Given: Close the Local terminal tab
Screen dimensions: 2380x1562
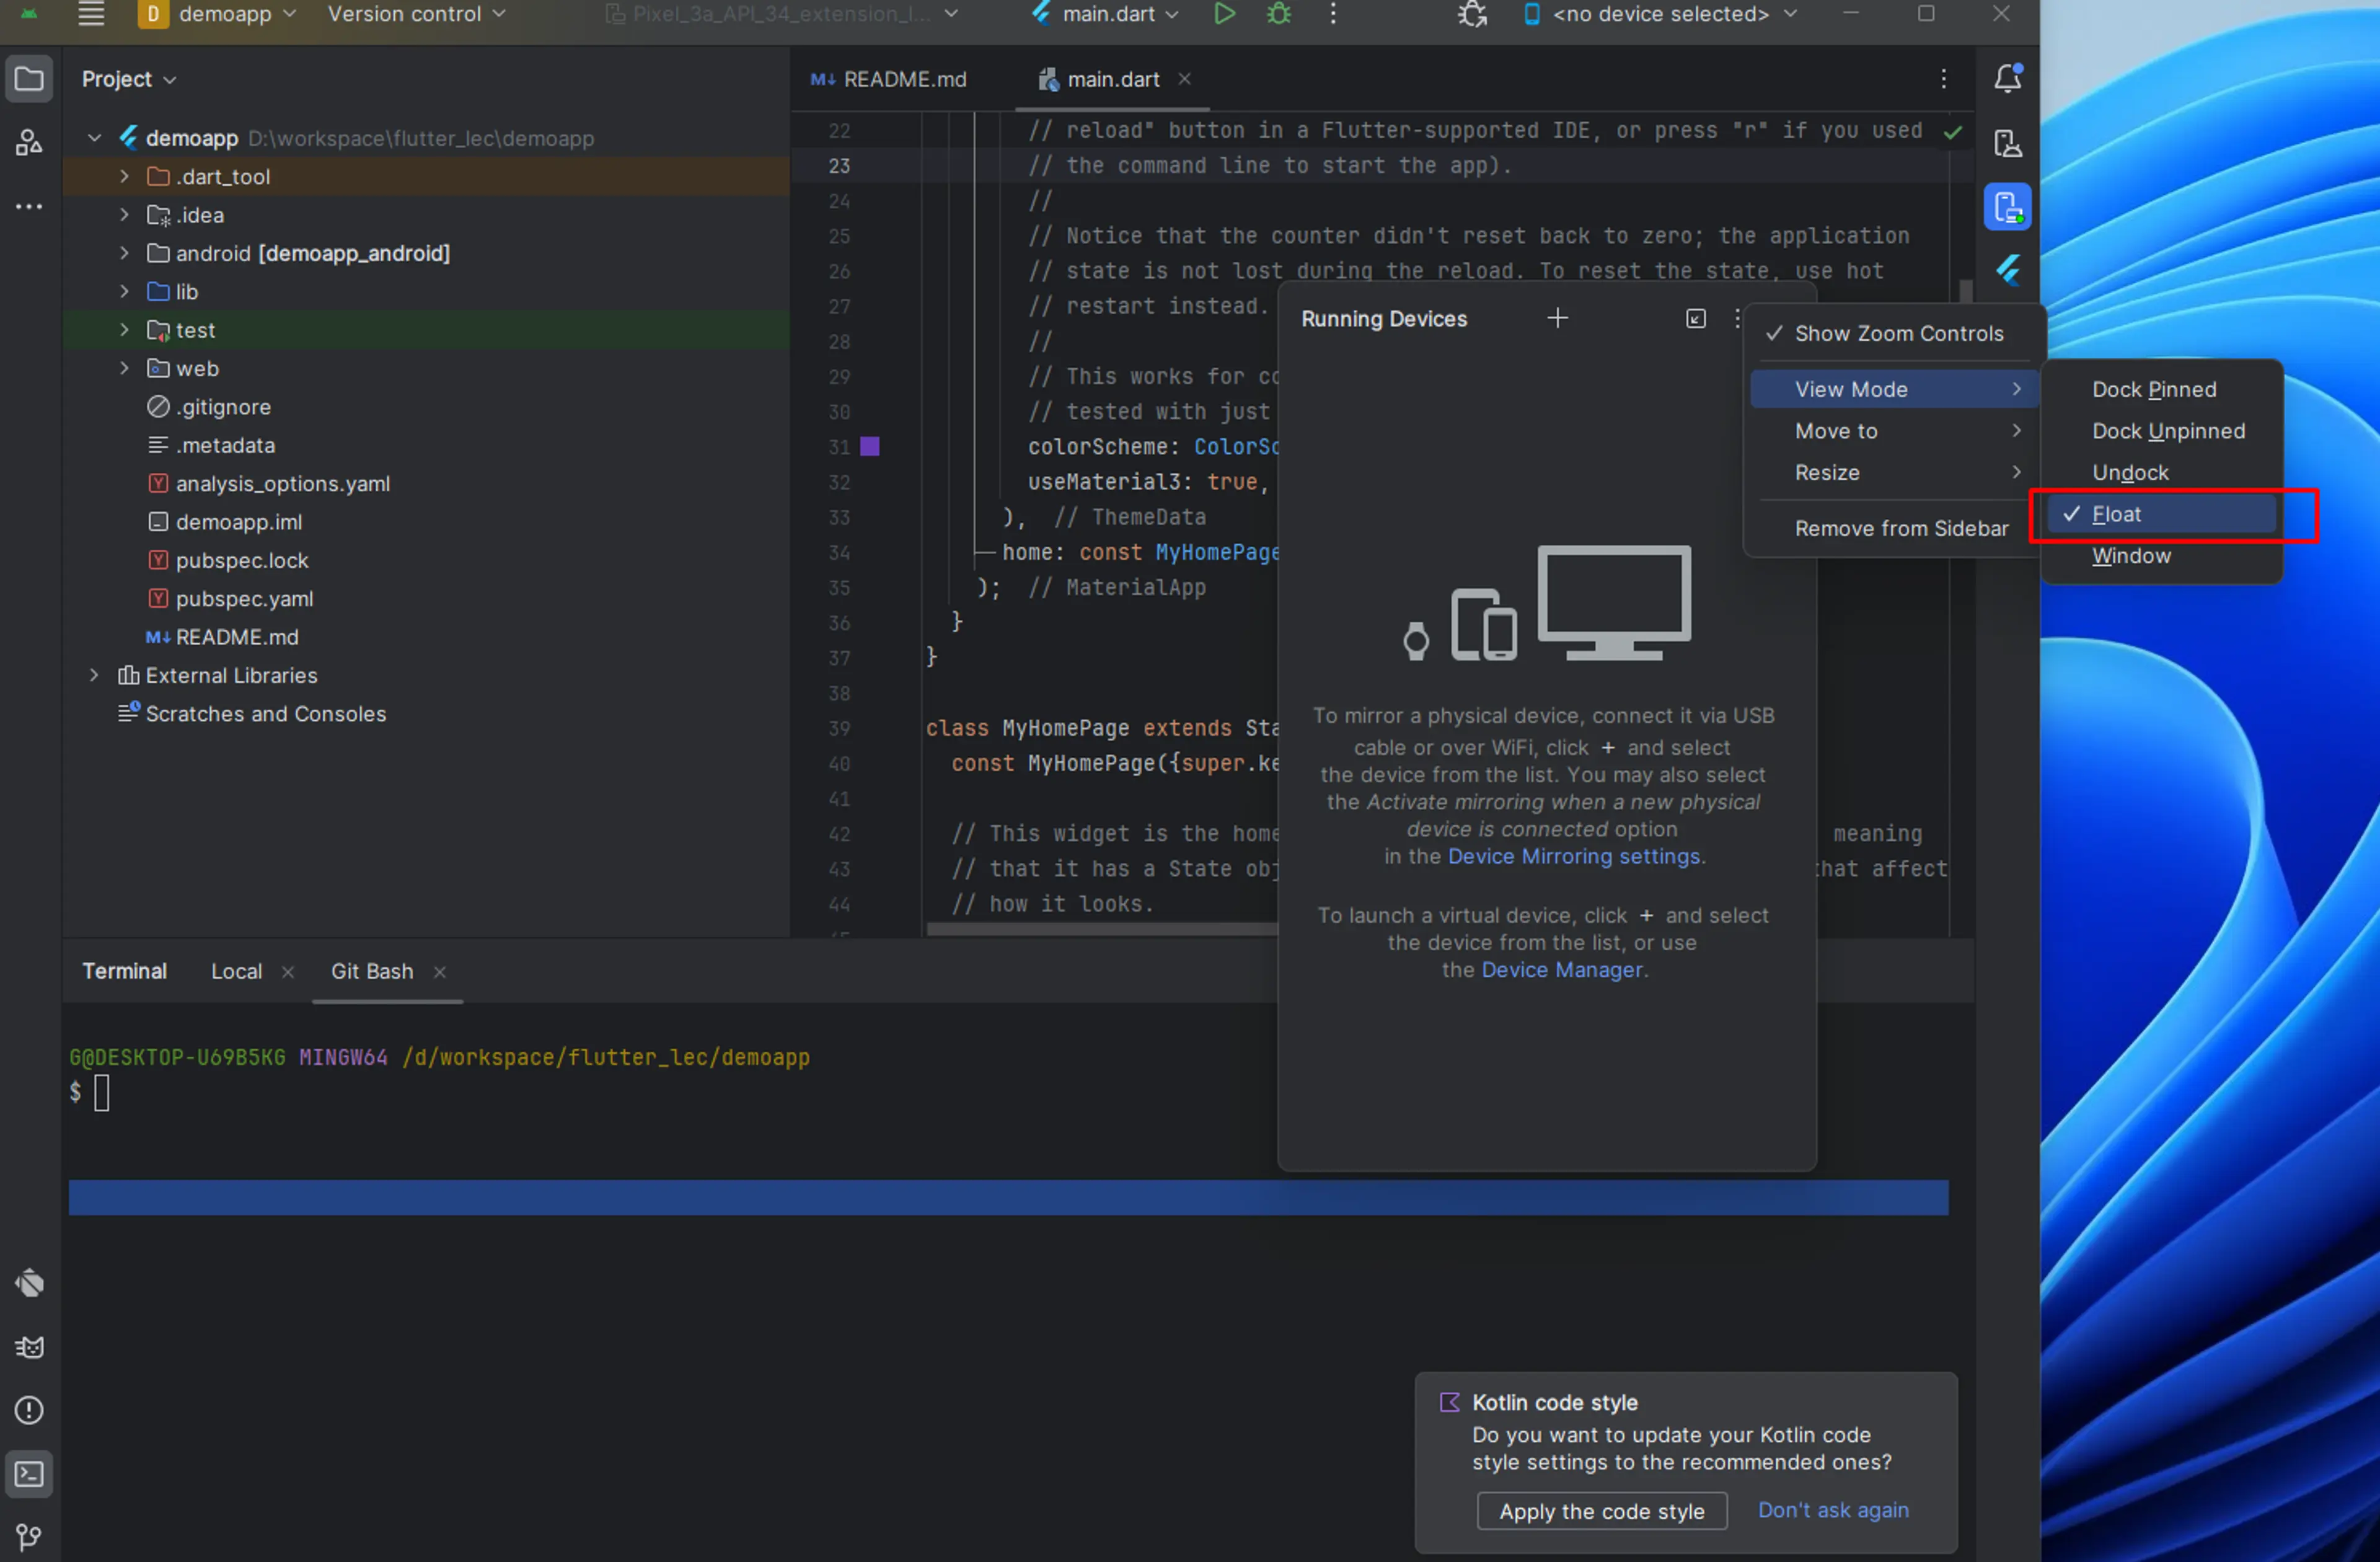Looking at the screenshot, I should (x=288, y=972).
